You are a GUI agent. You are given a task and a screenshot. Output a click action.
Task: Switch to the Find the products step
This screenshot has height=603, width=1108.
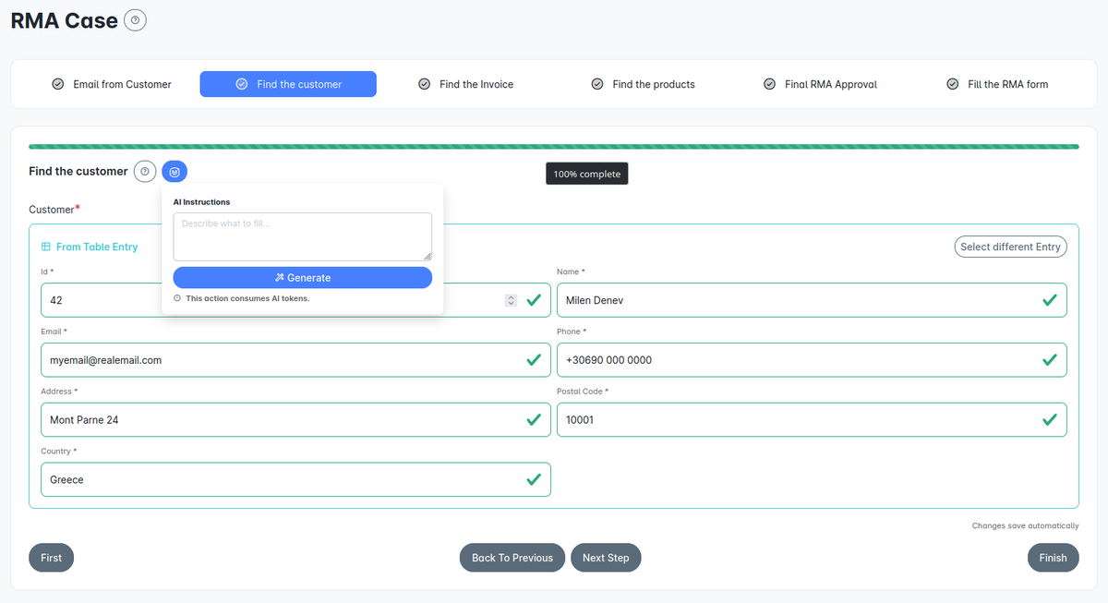[x=643, y=84]
